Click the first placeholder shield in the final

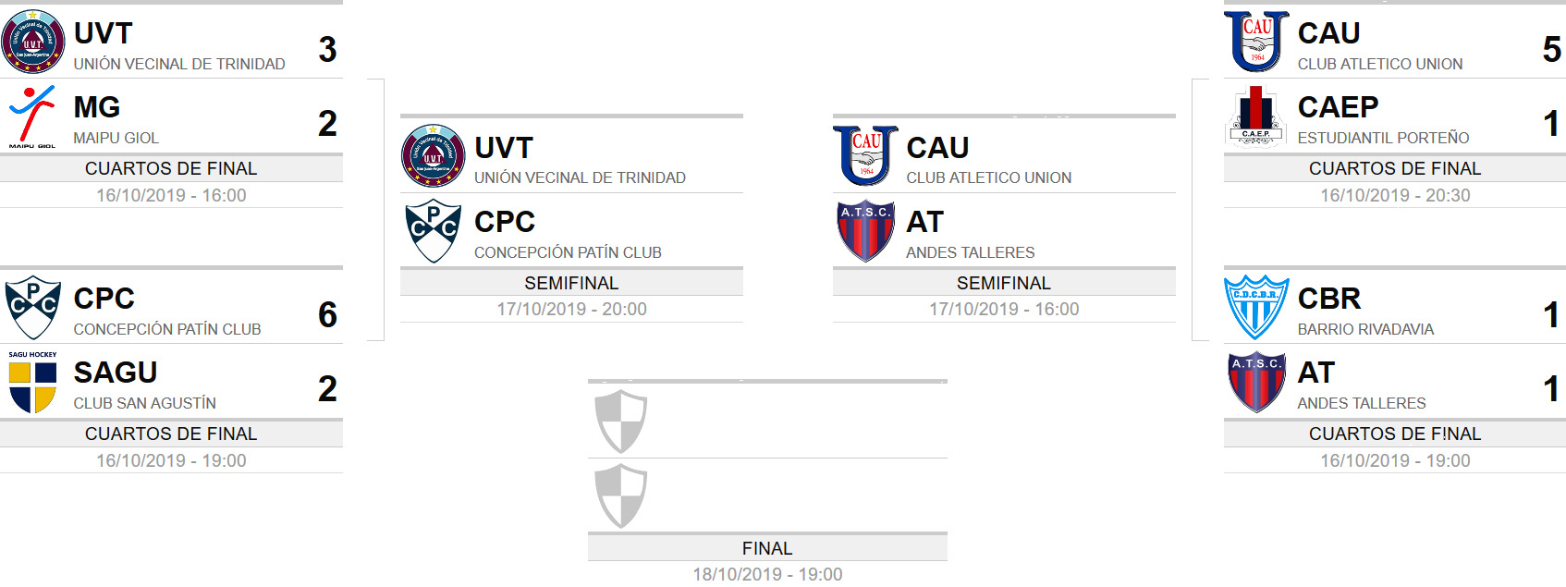click(x=620, y=422)
